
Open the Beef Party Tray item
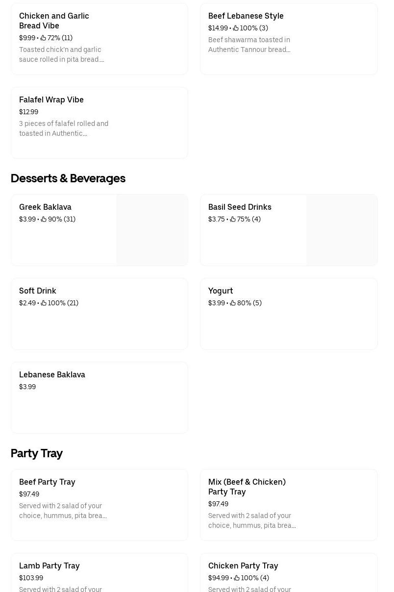pyautogui.click(x=99, y=505)
